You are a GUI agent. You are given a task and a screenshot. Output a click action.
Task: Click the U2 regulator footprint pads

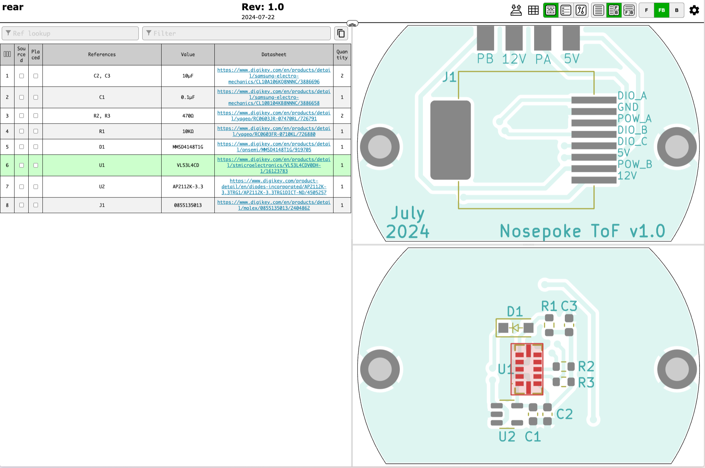pos(507,414)
